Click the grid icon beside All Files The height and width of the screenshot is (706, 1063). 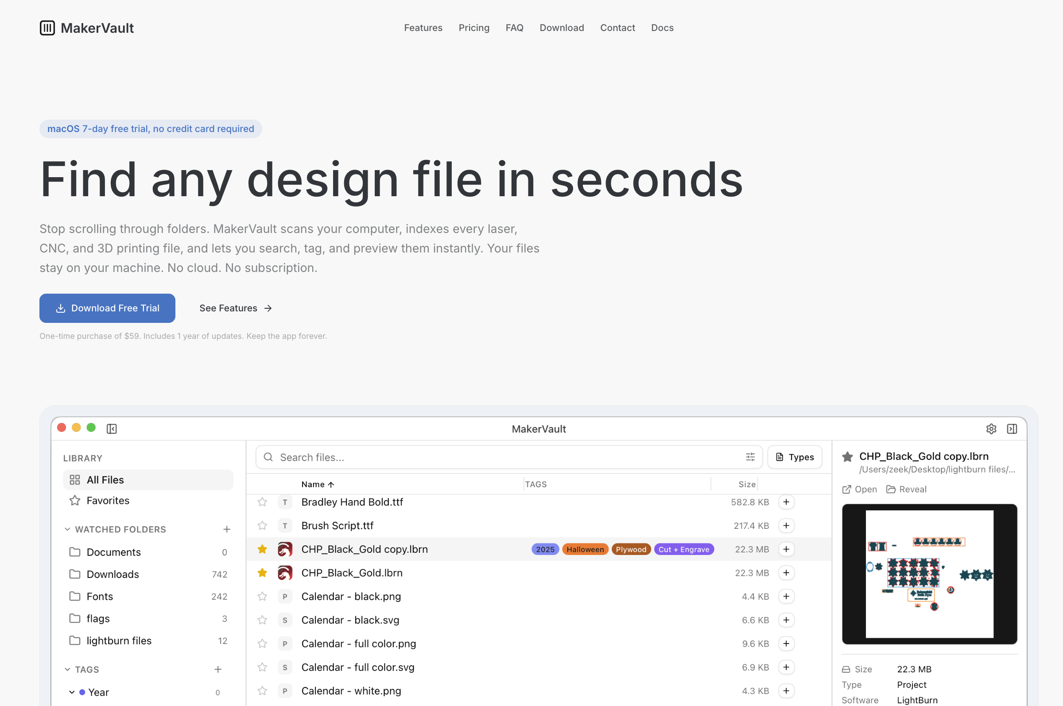point(75,480)
